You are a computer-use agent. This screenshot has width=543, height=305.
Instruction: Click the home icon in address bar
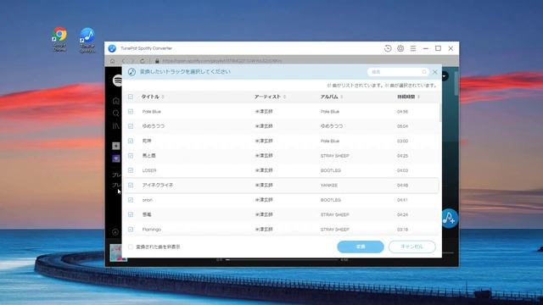[x=112, y=61]
